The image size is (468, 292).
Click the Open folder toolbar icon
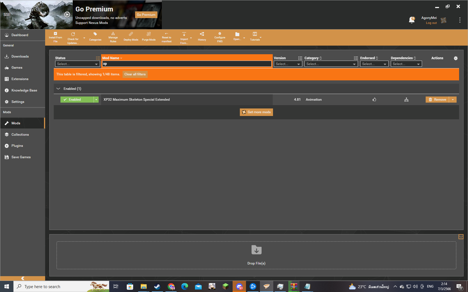(237, 36)
